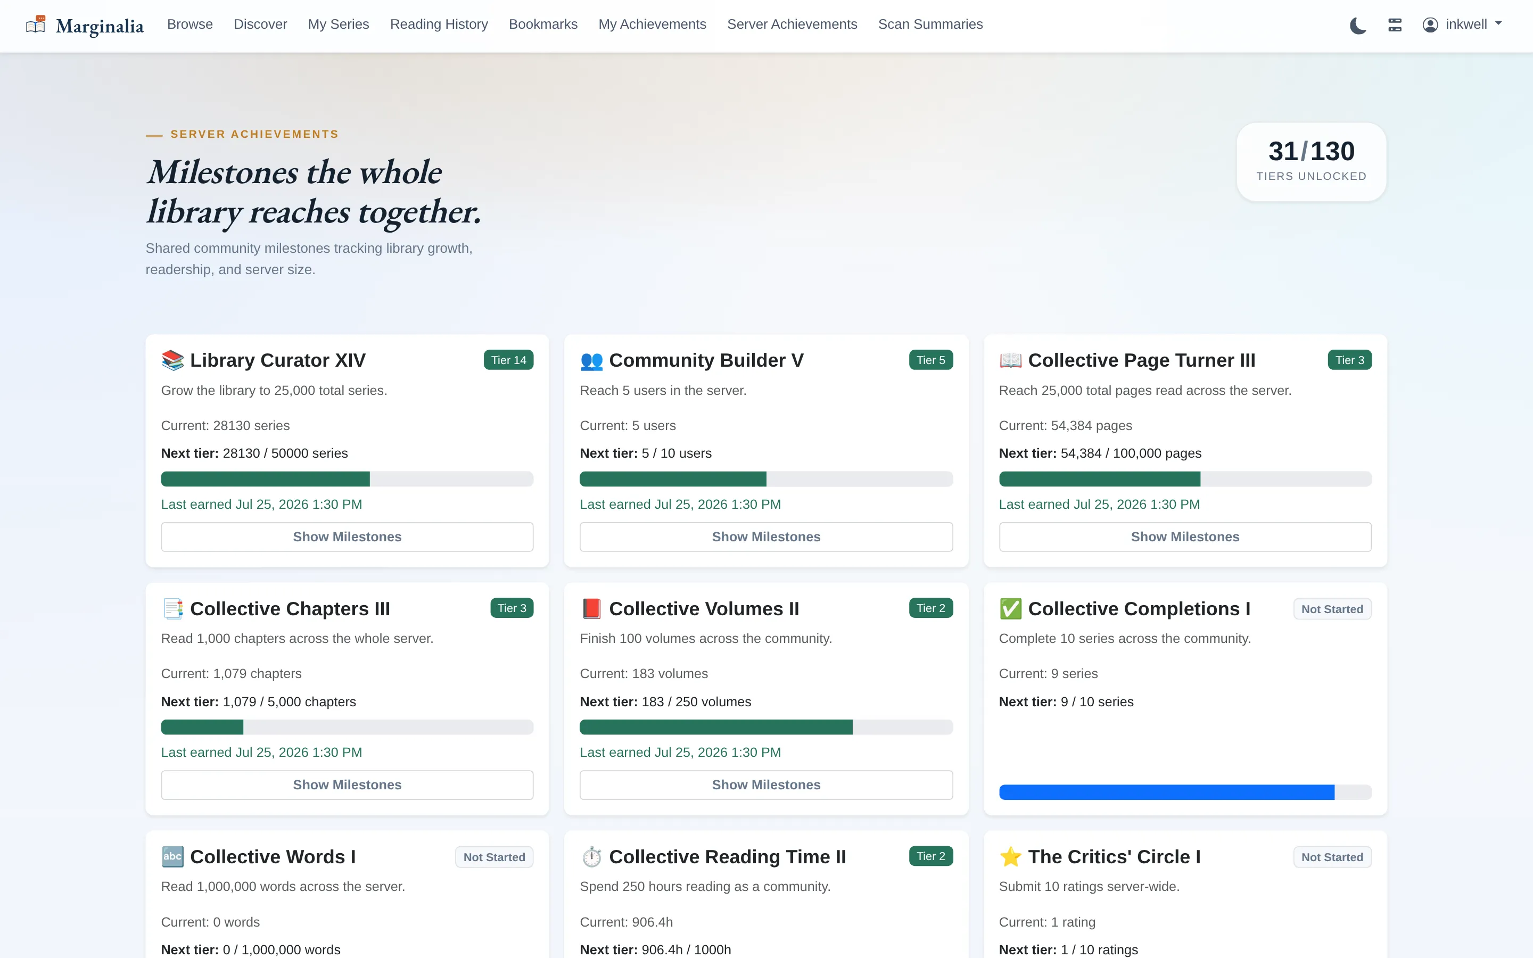Click 'Current: 183 volumes' text
This screenshot has width=1533, height=958.
pos(644,674)
